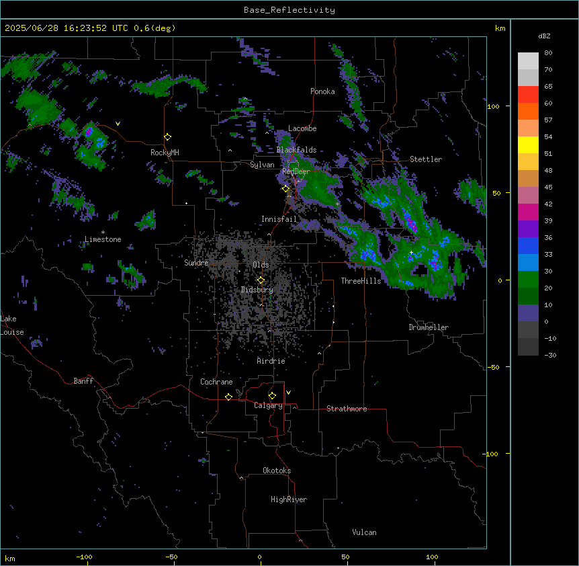Click the white asterisk above Limestone label

[103, 233]
